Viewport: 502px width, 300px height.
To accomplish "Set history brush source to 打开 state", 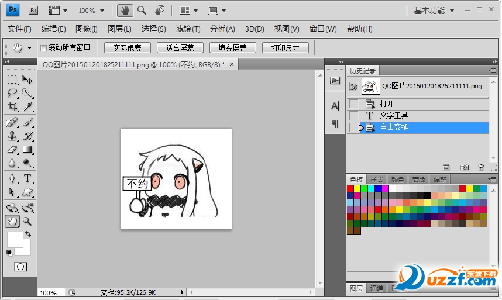I will pos(353,104).
